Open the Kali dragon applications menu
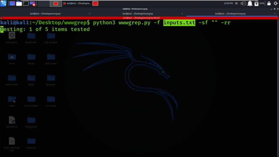This screenshot has width=279, height=157. tap(3, 3)
